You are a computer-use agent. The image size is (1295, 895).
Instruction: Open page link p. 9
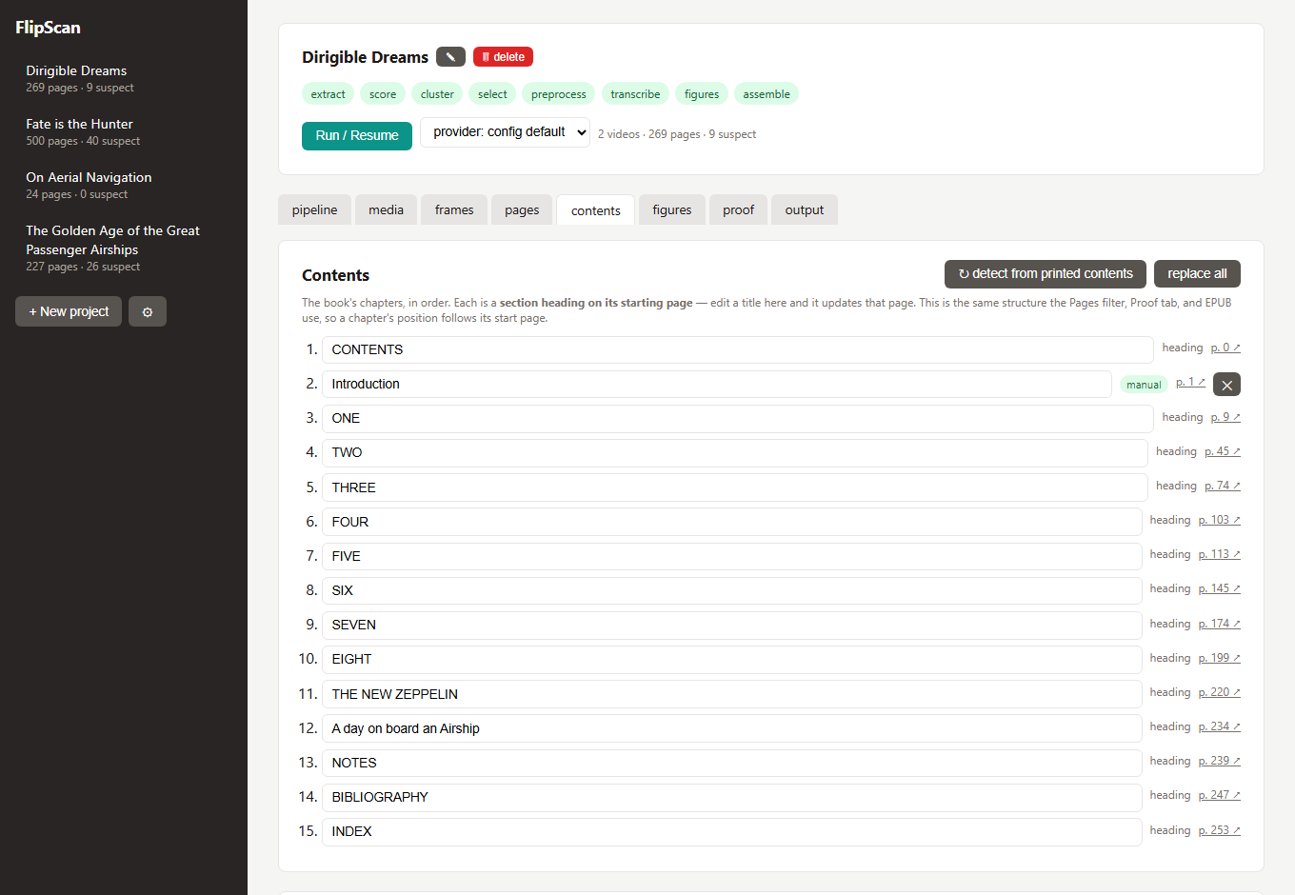tap(1225, 417)
